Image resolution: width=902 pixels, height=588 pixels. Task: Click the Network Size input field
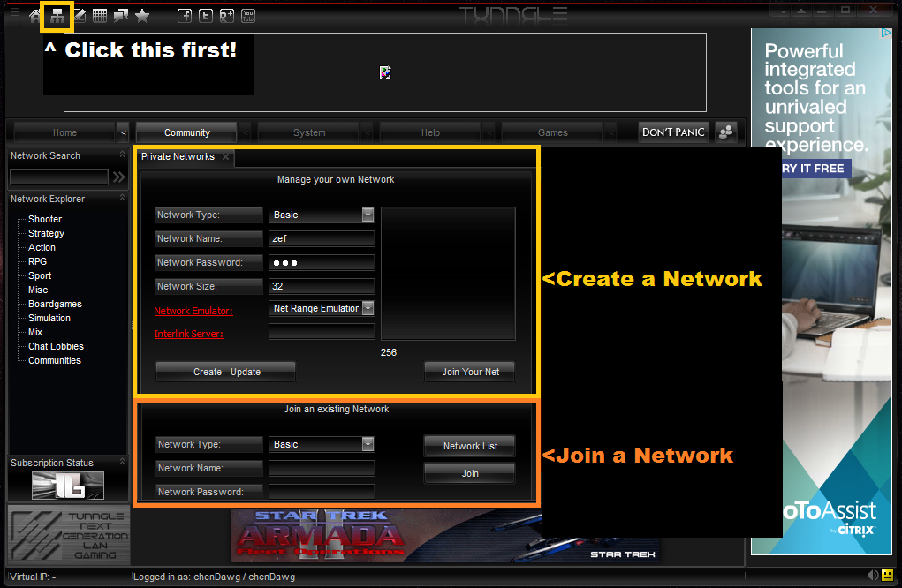coord(322,286)
